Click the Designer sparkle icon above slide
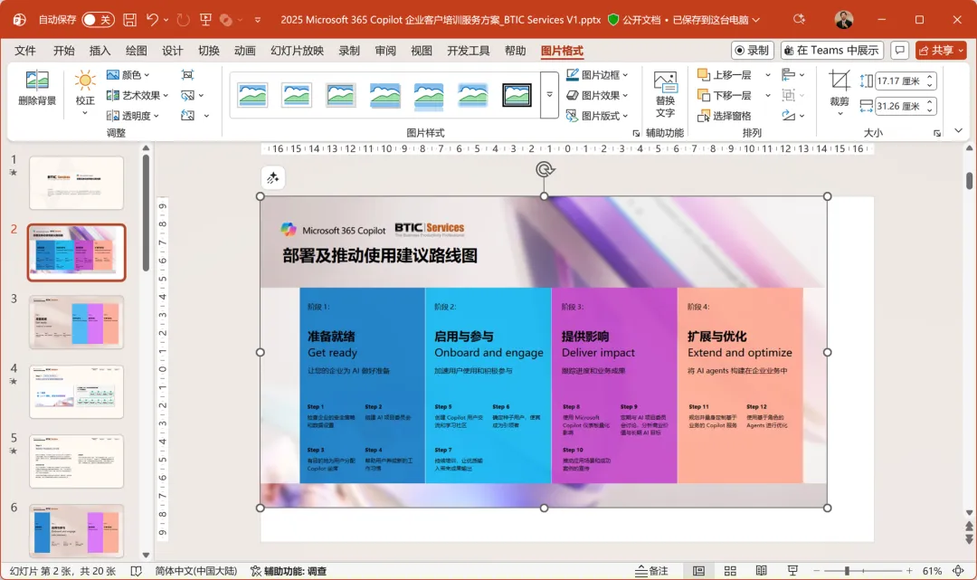977x580 pixels. [x=273, y=178]
